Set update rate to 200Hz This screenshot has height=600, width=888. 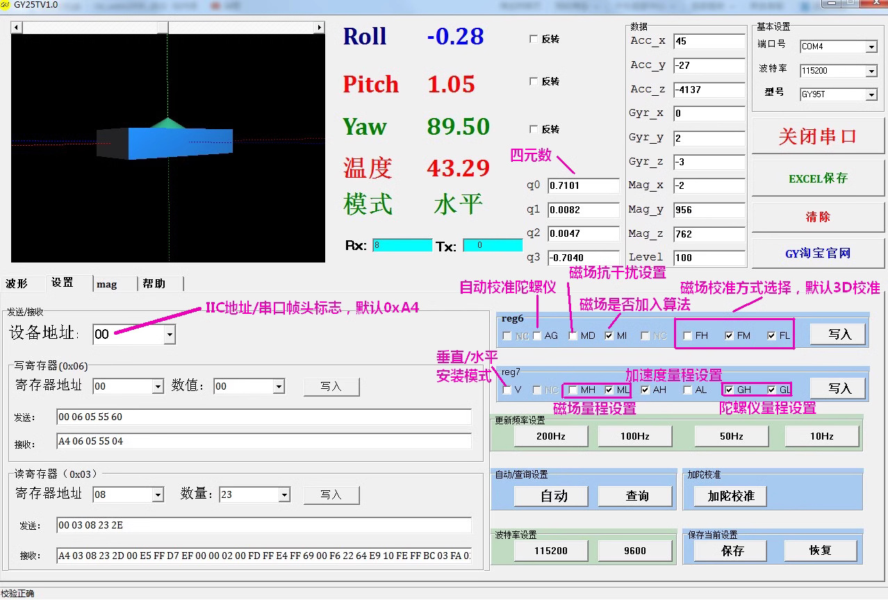[x=551, y=436]
